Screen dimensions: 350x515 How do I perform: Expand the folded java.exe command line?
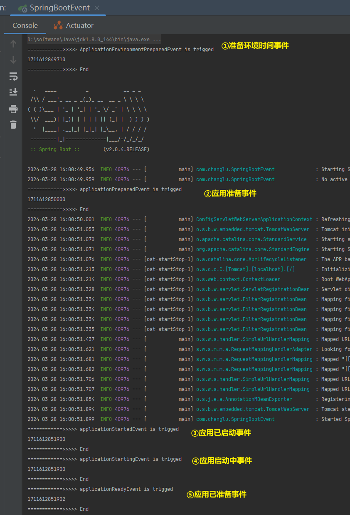point(94,40)
